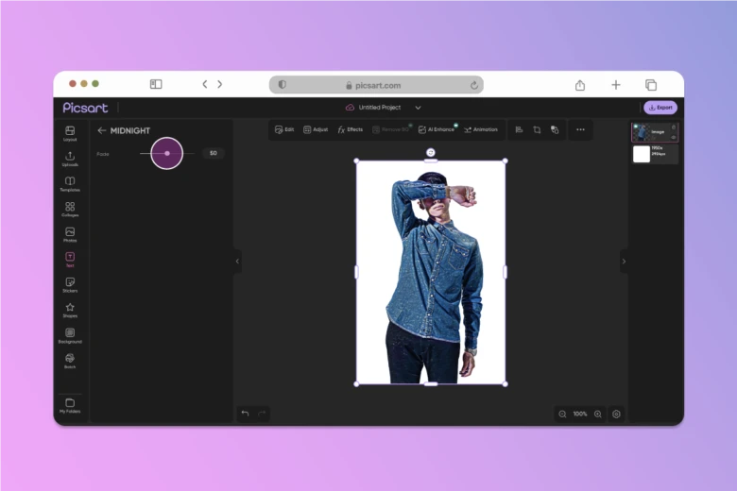Open the Uploads section
This screenshot has width=737, height=491.
point(70,159)
